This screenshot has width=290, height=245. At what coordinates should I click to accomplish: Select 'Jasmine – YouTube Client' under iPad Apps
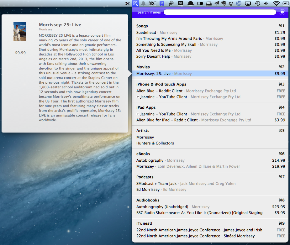[211, 114]
